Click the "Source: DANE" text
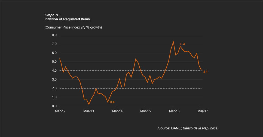The width and height of the screenshot is (263, 137). point(170,128)
